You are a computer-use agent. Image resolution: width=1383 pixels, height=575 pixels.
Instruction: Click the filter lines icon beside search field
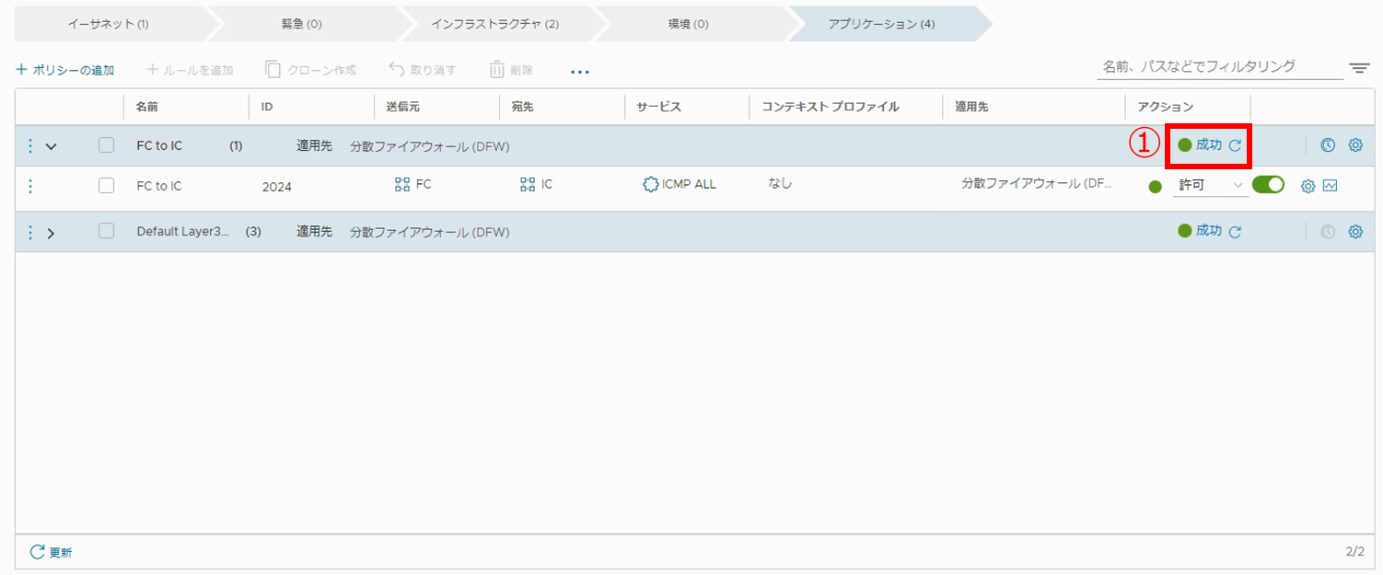click(1359, 68)
